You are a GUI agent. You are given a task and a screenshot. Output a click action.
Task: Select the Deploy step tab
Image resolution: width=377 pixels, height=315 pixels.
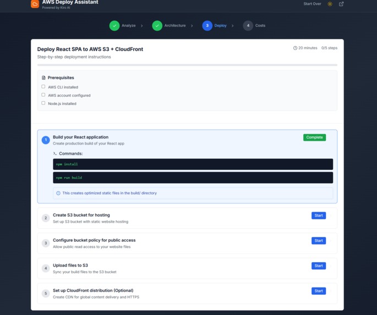pos(214,26)
